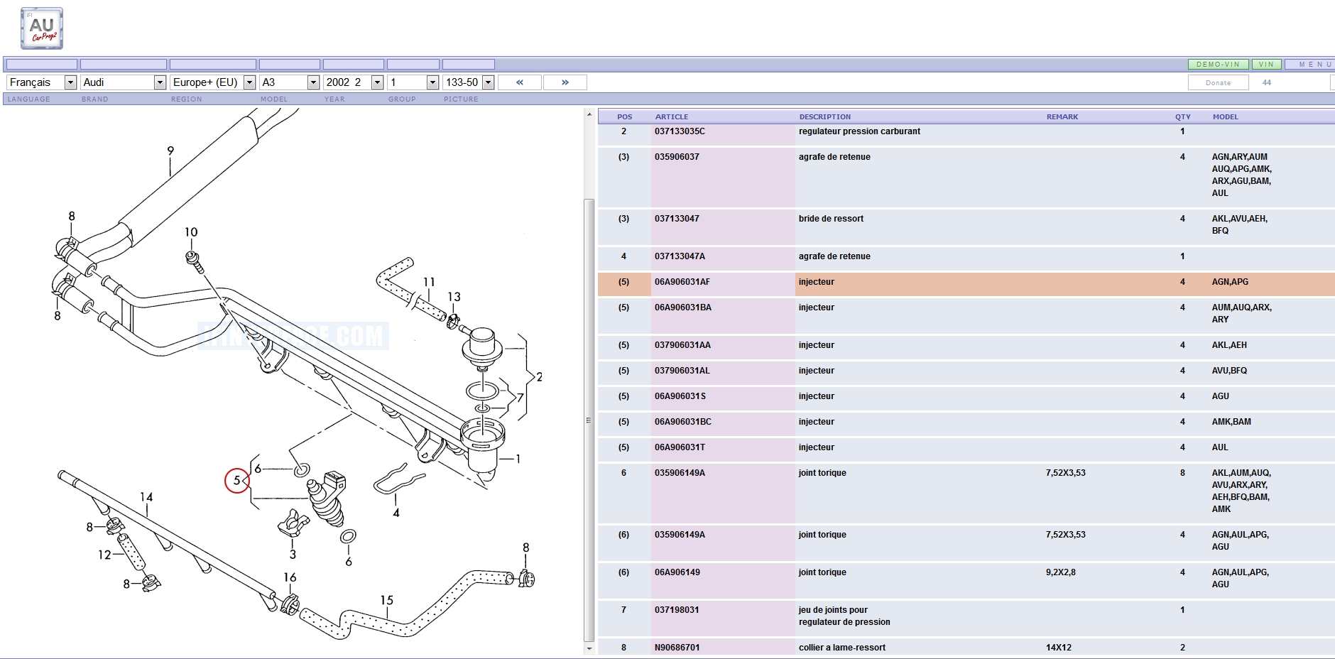The height and width of the screenshot is (659, 1335).
Task: Open the Region dropdown showing Europe+ (EU)
Action: point(212,82)
